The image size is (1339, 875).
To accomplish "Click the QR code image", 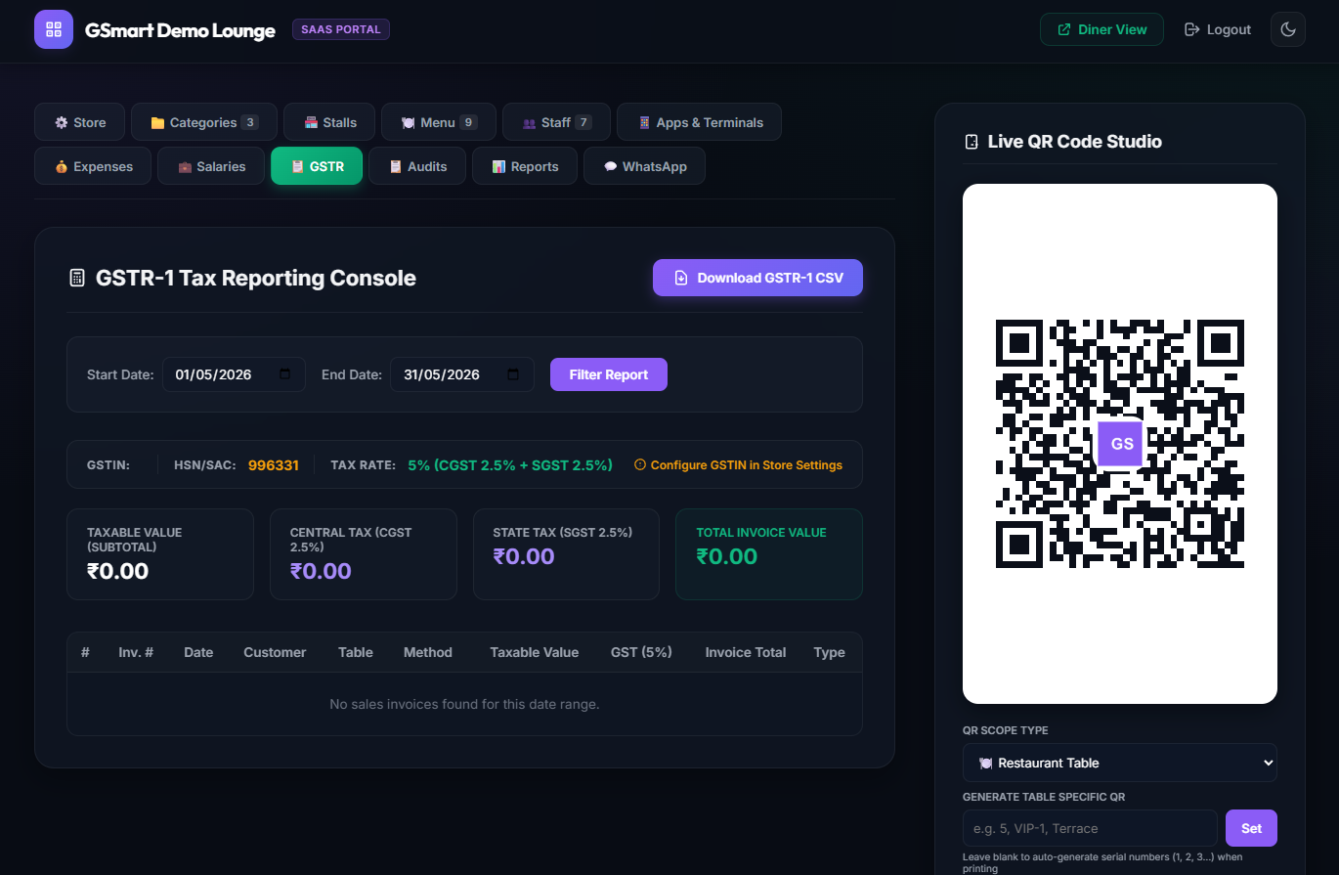I will coord(1120,444).
